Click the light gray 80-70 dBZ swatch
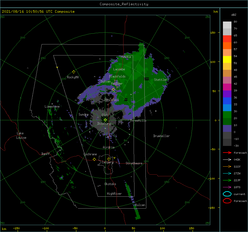Image resolution: width=248 pixels, height=232 pixels. tap(227, 25)
